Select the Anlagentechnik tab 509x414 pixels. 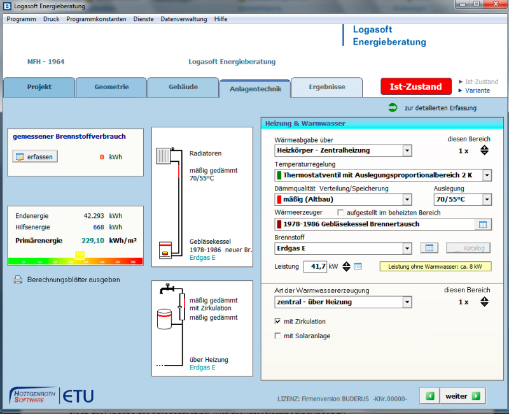pos(255,89)
